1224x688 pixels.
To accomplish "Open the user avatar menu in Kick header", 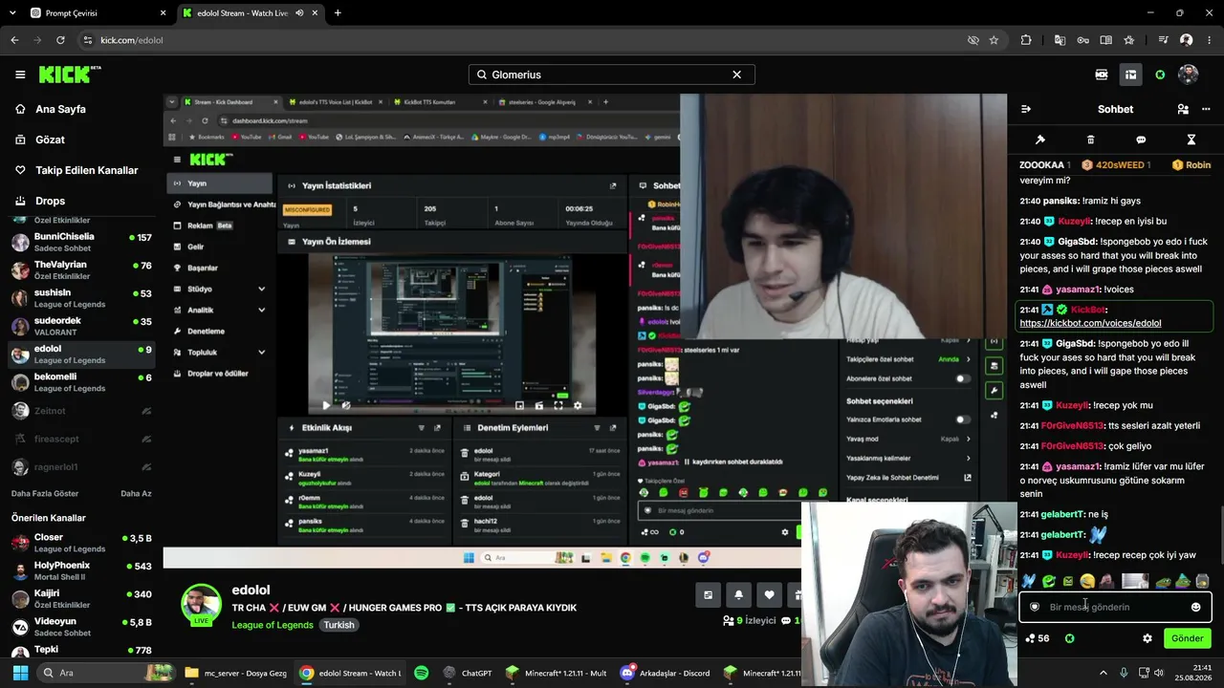I will (1189, 75).
